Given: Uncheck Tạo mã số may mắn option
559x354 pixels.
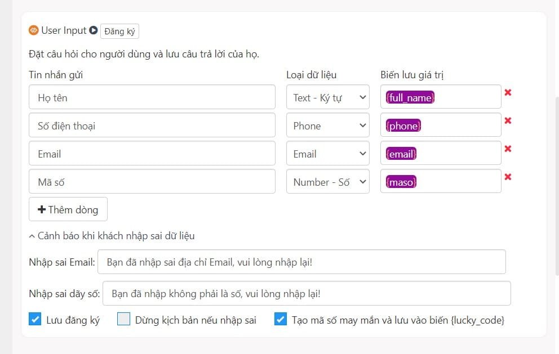Looking at the screenshot, I should [x=281, y=320].
